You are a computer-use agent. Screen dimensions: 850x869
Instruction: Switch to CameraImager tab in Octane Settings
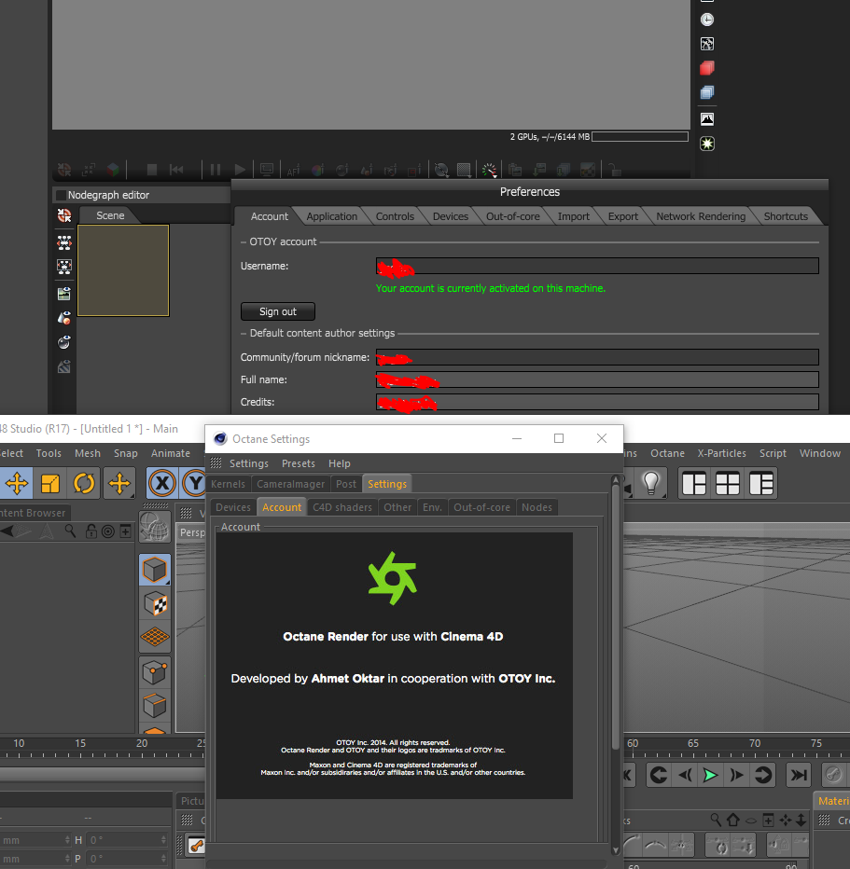[290, 484]
